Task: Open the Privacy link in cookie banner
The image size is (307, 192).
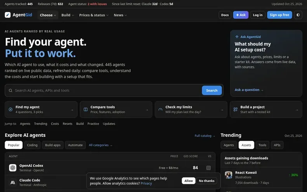Action: (146, 183)
